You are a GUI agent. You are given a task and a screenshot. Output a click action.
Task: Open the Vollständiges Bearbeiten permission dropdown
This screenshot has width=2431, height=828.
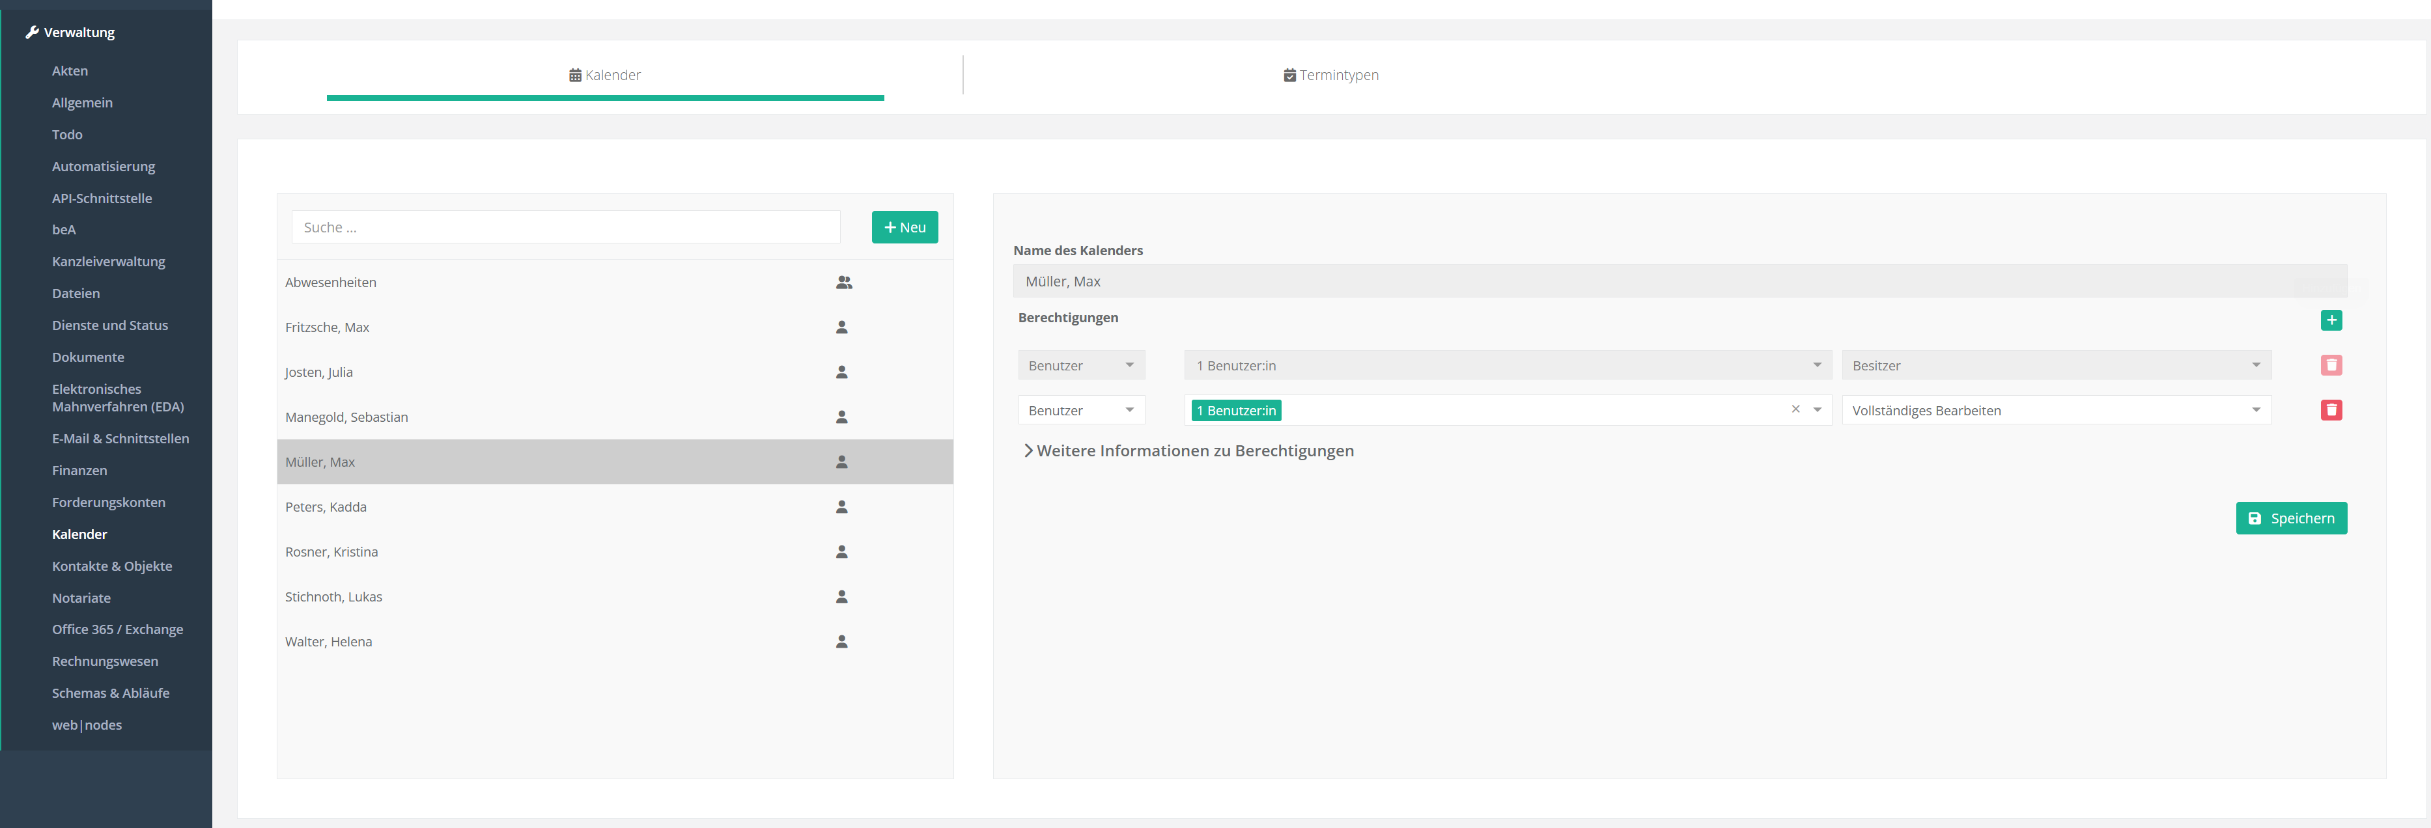[2055, 410]
